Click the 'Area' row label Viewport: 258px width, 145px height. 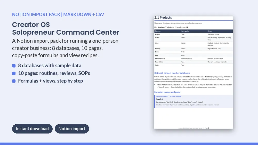click(x=157, y=43)
